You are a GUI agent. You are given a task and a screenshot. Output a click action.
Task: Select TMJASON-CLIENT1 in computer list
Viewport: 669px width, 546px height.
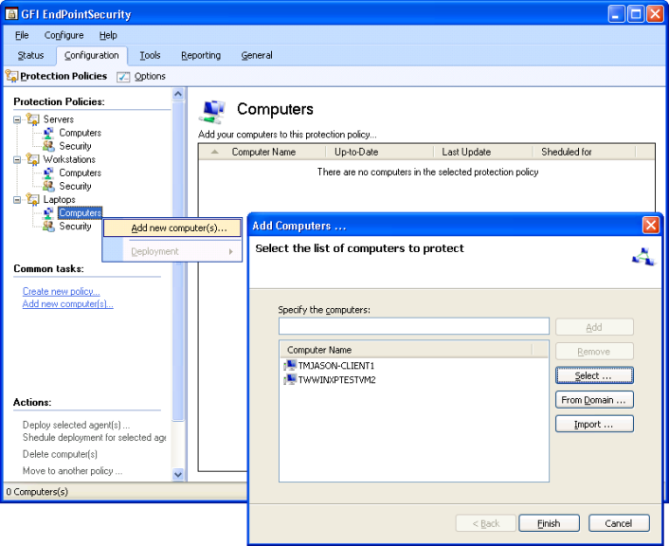click(x=336, y=366)
